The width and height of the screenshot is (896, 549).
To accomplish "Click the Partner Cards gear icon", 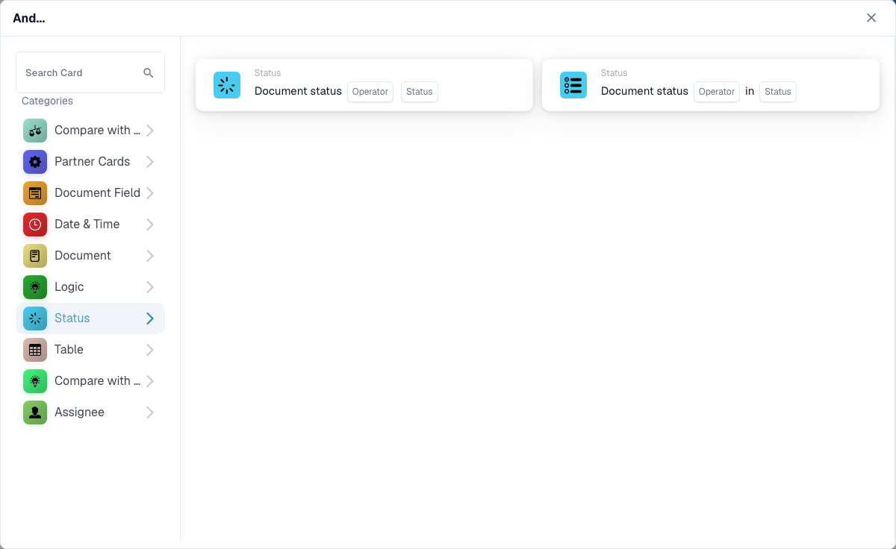I will (x=35, y=162).
